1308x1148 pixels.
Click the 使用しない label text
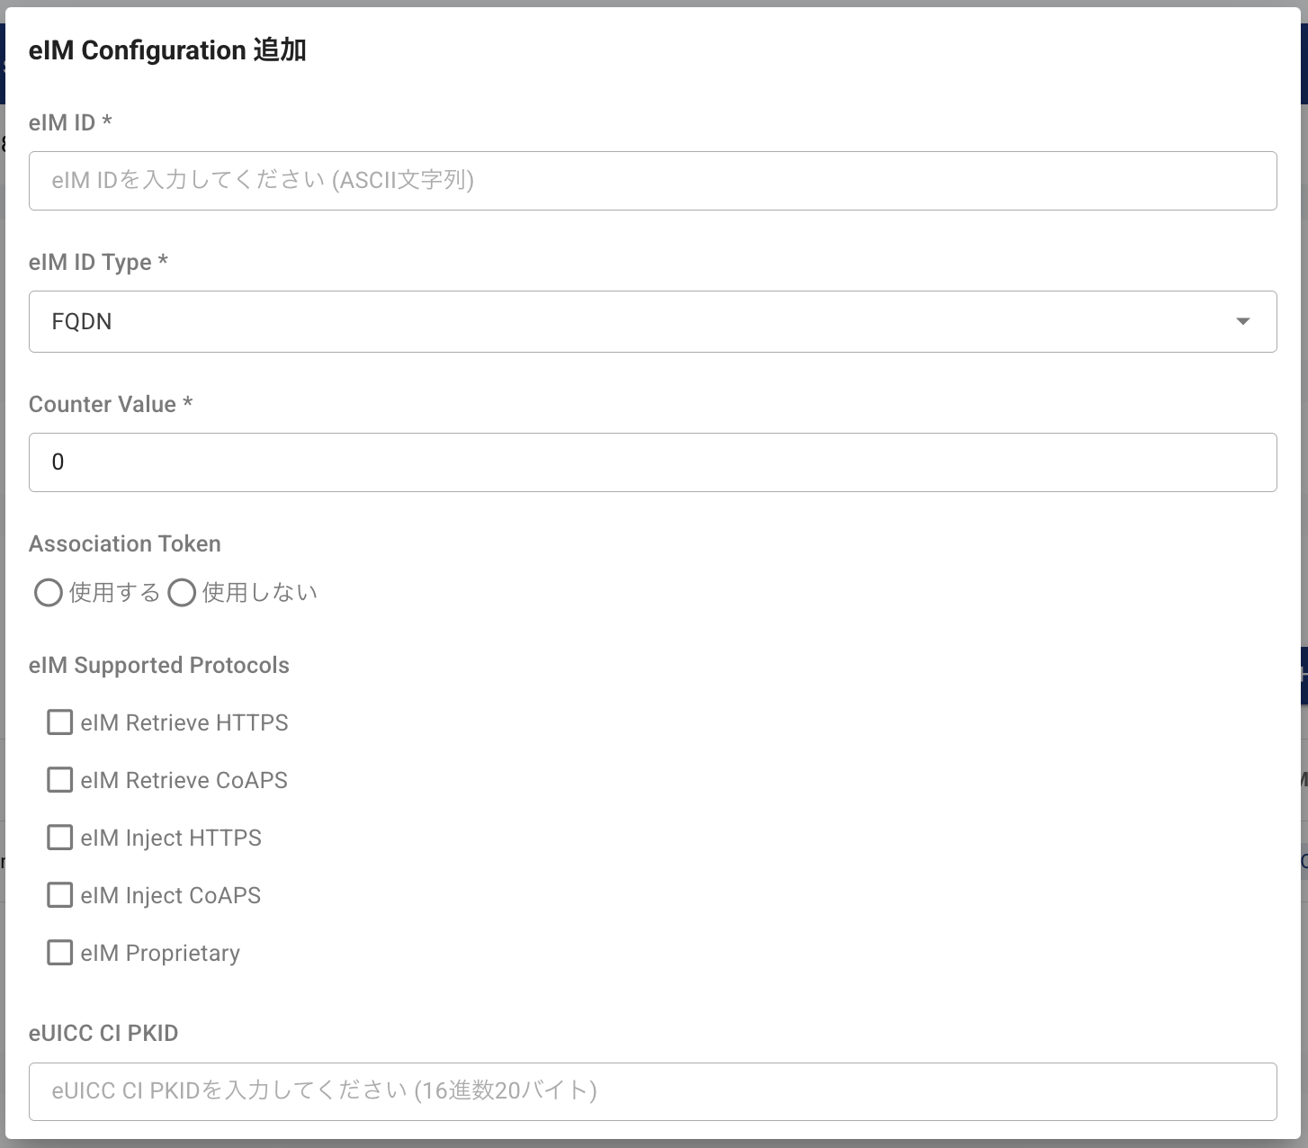[260, 593]
